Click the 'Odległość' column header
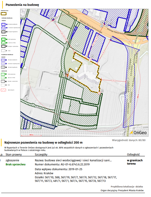 click(x=133, y=154)
